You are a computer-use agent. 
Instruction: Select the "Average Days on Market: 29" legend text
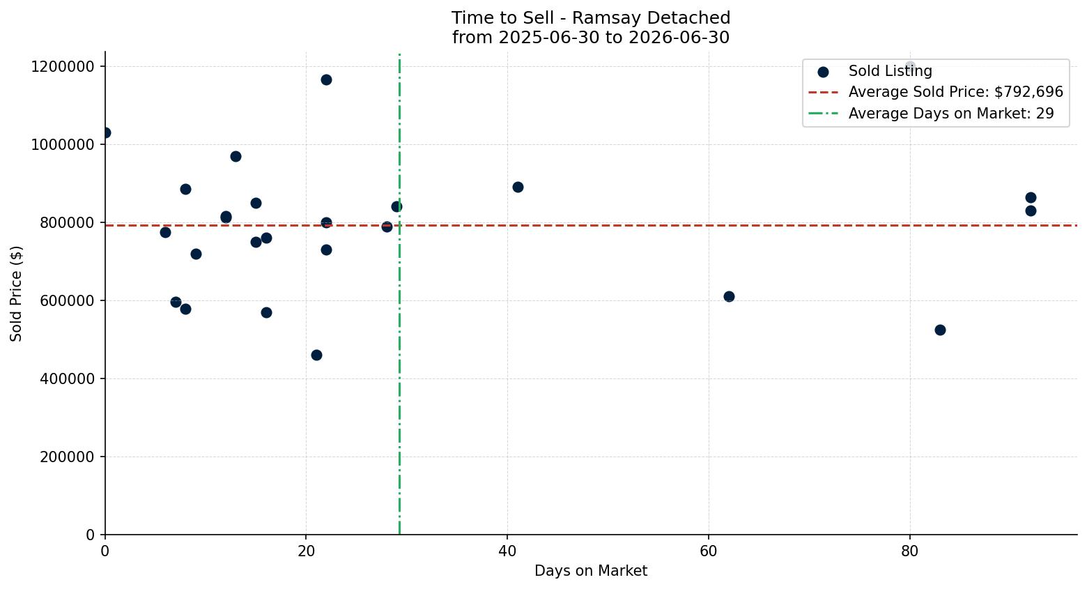point(951,114)
